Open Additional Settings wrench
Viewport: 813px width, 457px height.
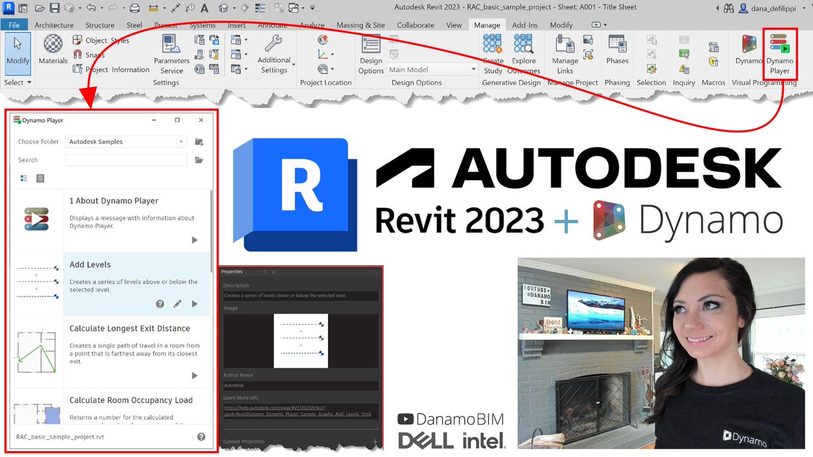pyautogui.click(x=274, y=54)
